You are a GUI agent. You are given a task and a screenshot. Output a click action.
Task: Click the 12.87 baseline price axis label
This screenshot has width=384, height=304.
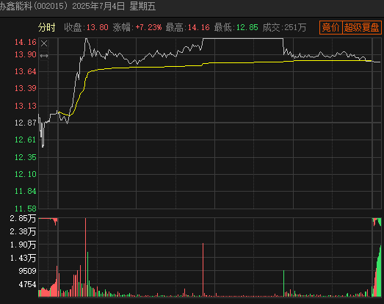pyautogui.click(x=26, y=123)
